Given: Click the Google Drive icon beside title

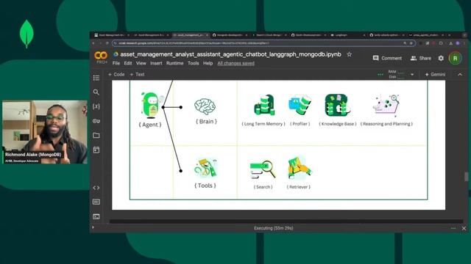Looking at the screenshot, I should 116,54.
